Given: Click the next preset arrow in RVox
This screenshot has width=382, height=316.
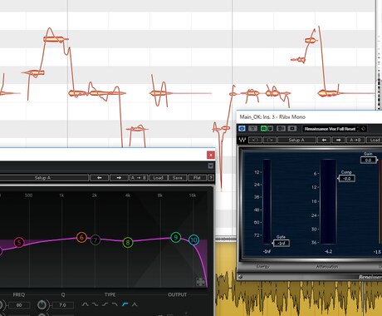Looking at the screenshot, I should click(338, 140).
